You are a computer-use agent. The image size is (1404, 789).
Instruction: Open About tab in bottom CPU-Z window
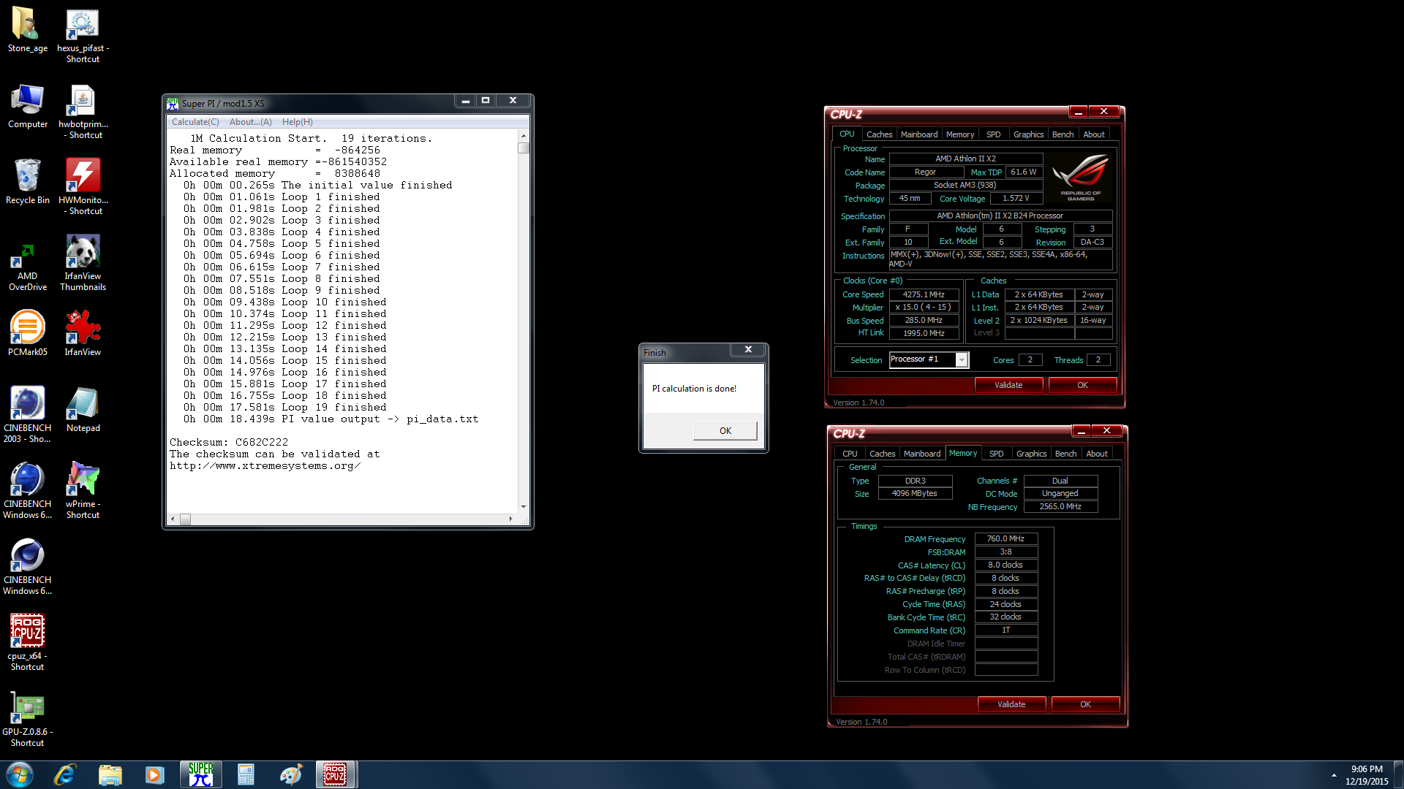coord(1097,454)
